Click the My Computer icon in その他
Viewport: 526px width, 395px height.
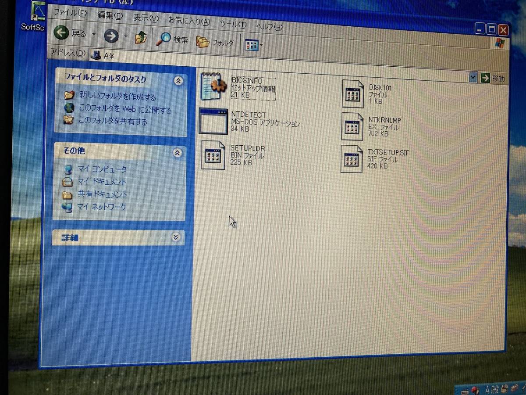pos(68,169)
